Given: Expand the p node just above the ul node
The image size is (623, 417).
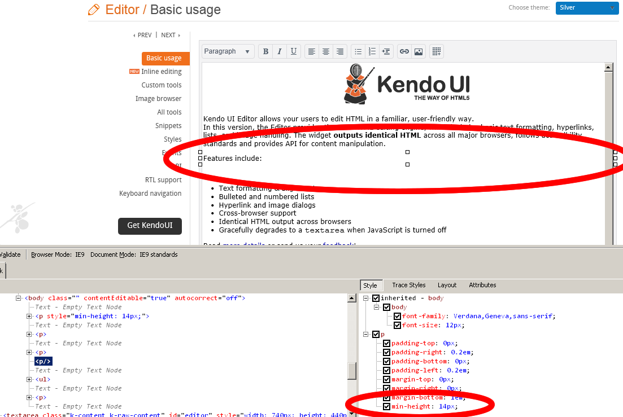Looking at the screenshot, I should [29, 352].
